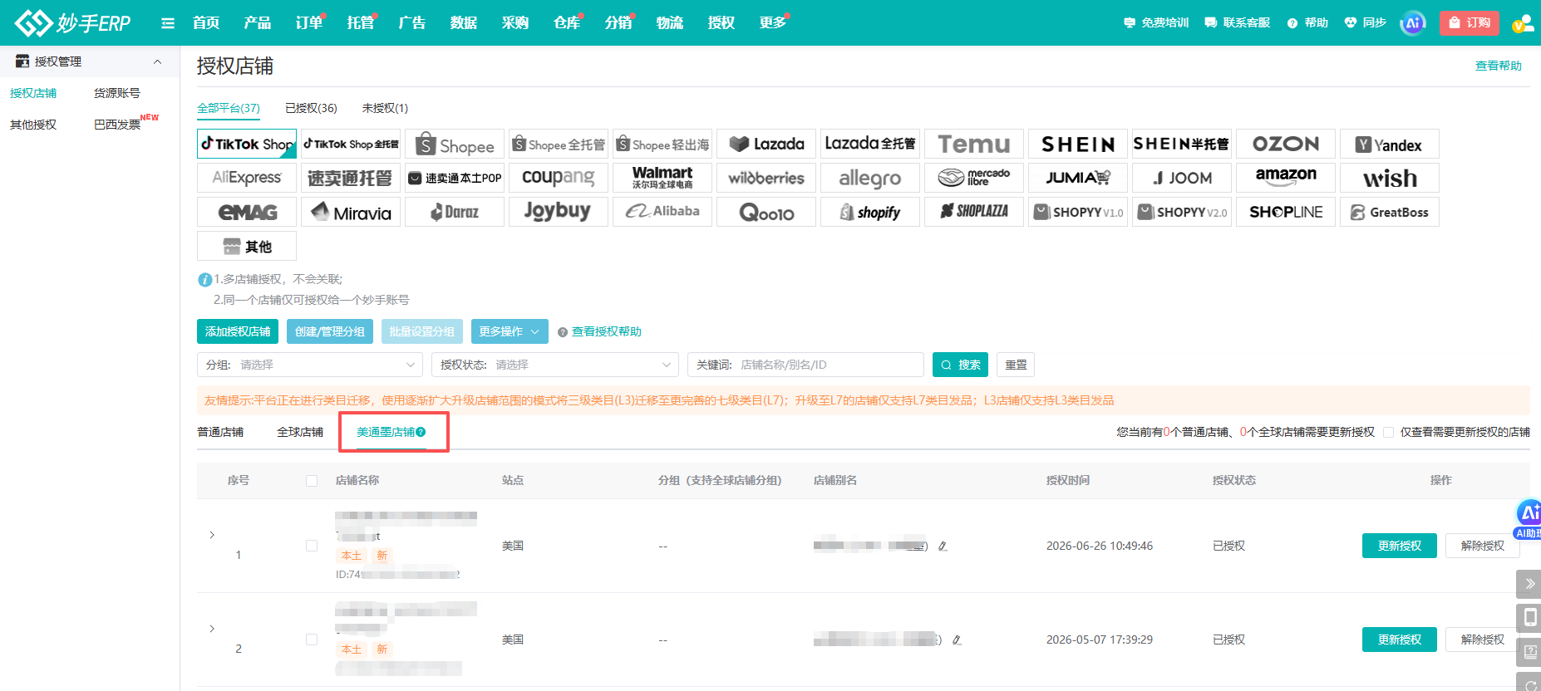Open 货源账号 in the sidebar

coord(117,93)
